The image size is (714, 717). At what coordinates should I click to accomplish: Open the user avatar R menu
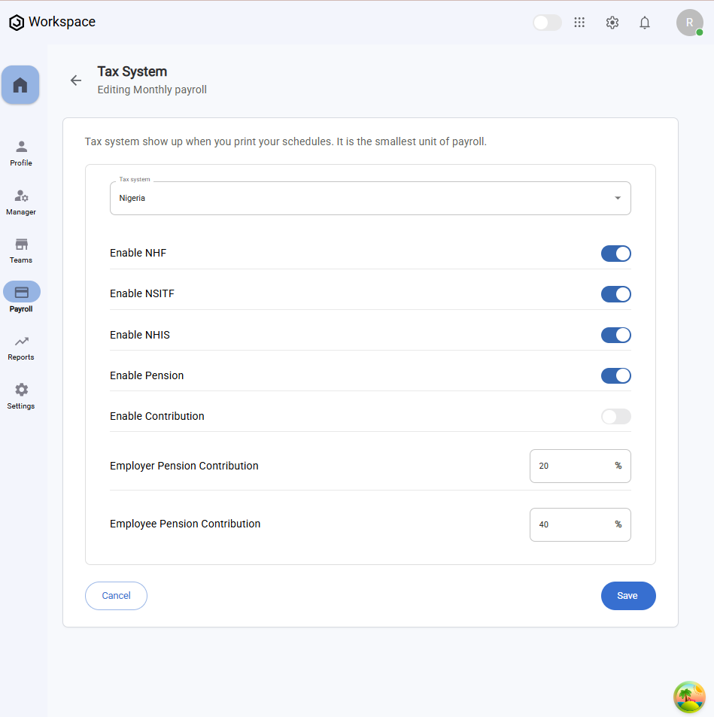[689, 23]
